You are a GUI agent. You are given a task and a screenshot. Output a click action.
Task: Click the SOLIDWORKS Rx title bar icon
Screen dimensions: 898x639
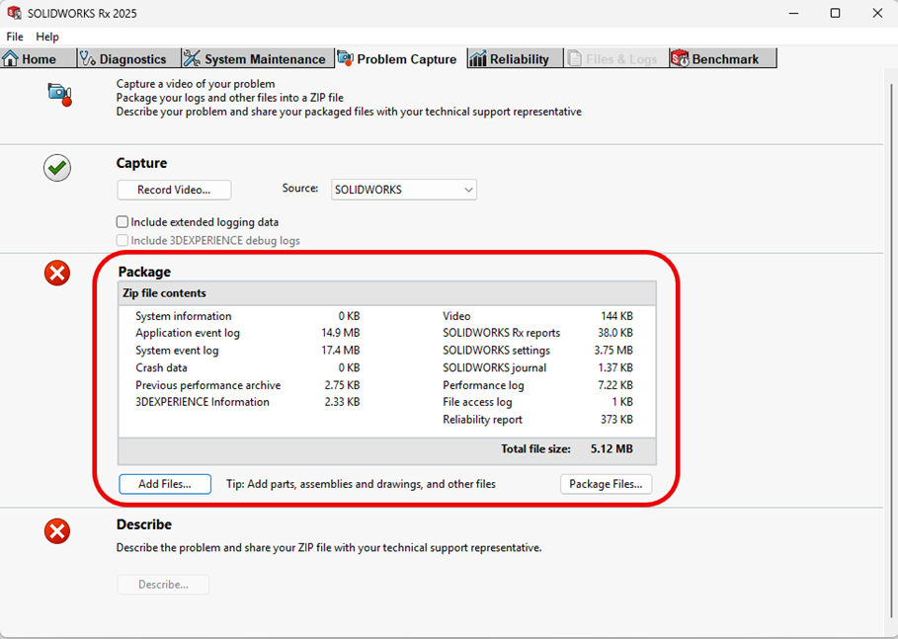14,13
